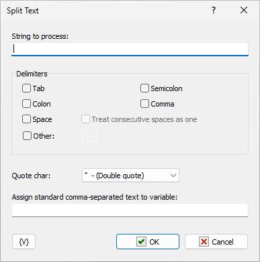
Task: Close the Split Text dialog
Action: pyautogui.click(x=244, y=10)
